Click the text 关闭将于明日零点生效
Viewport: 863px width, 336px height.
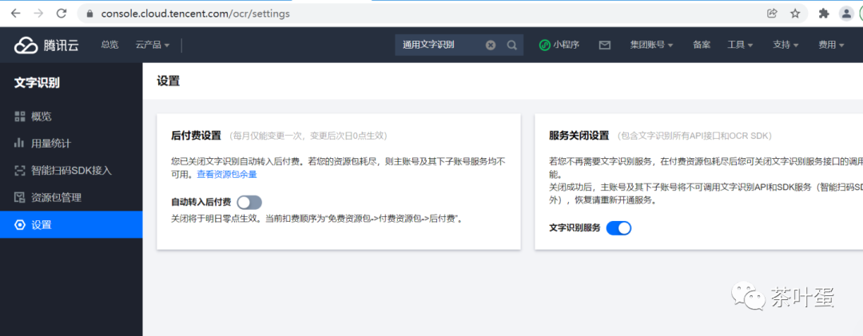214,219
